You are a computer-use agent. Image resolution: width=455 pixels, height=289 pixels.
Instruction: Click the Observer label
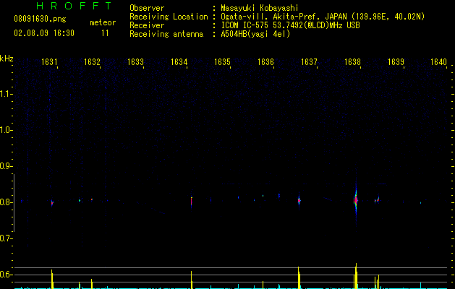(147, 8)
